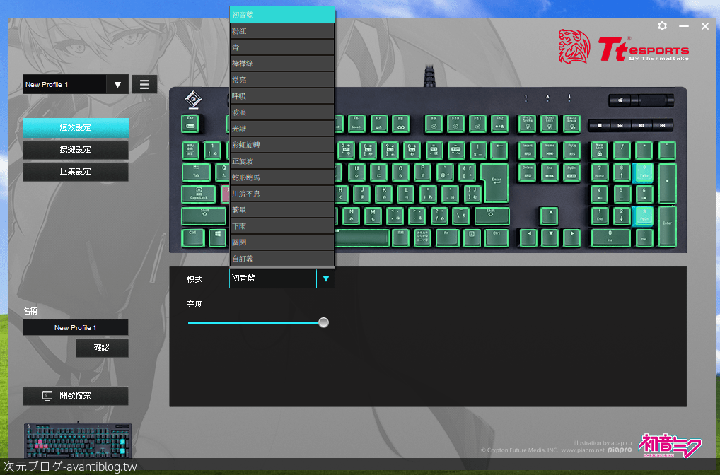Minimize the Tt eSPORTS window

click(684, 26)
